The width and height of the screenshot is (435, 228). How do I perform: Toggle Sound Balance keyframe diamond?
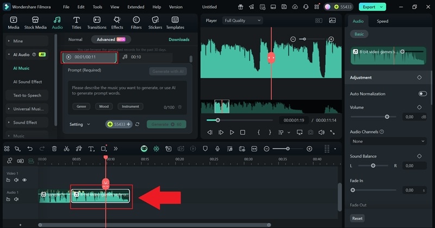[x=419, y=156]
